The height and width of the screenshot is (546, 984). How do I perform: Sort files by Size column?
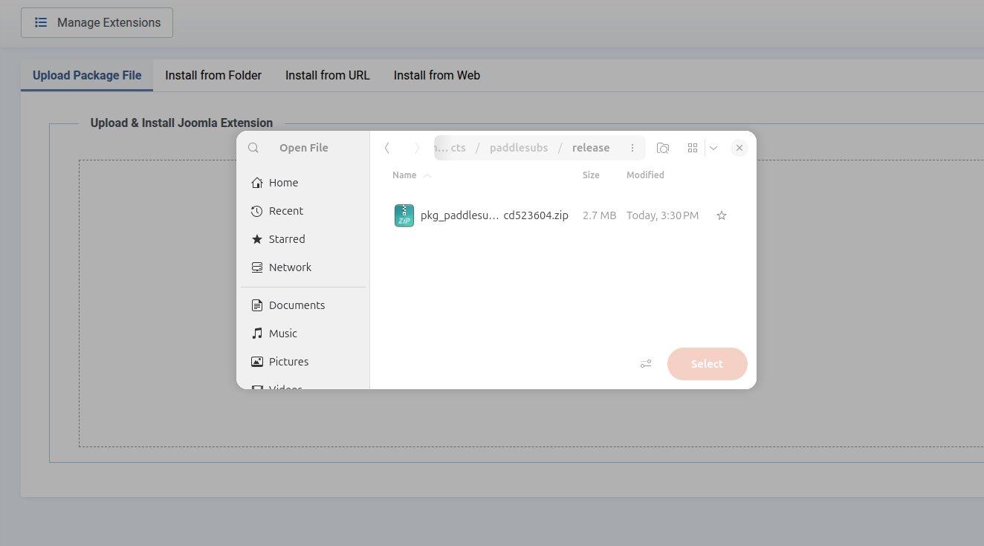(x=591, y=175)
